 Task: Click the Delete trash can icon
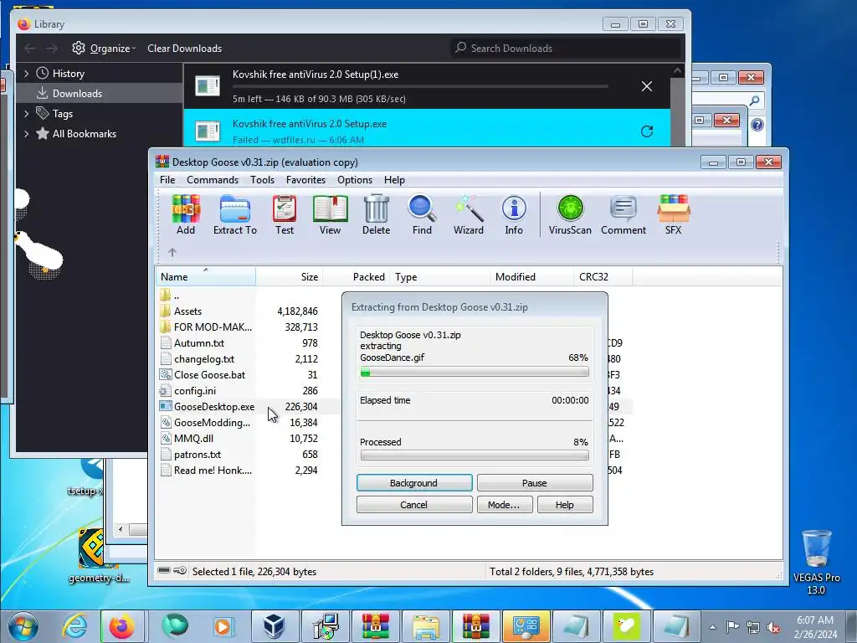click(x=376, y=215)
